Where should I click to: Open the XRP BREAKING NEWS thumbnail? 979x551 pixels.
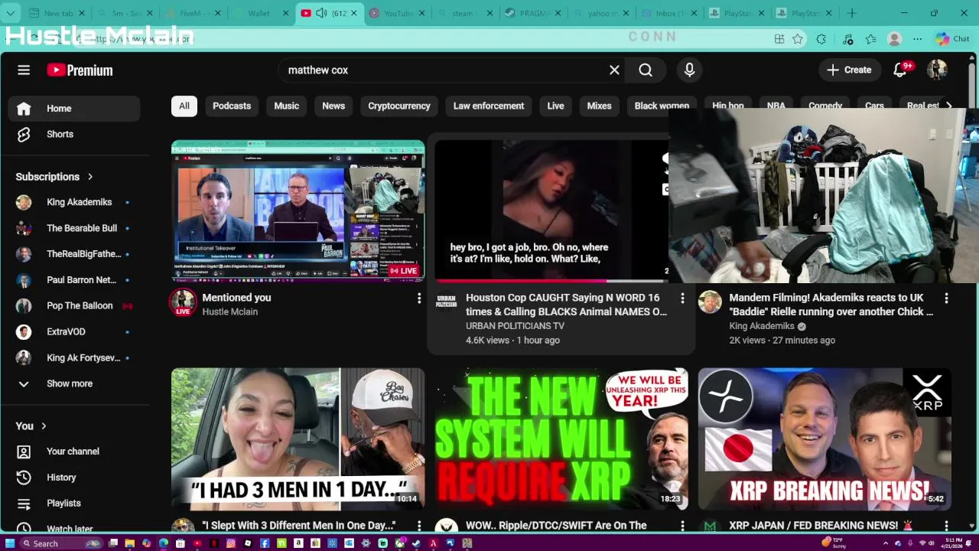coord(825,439)
